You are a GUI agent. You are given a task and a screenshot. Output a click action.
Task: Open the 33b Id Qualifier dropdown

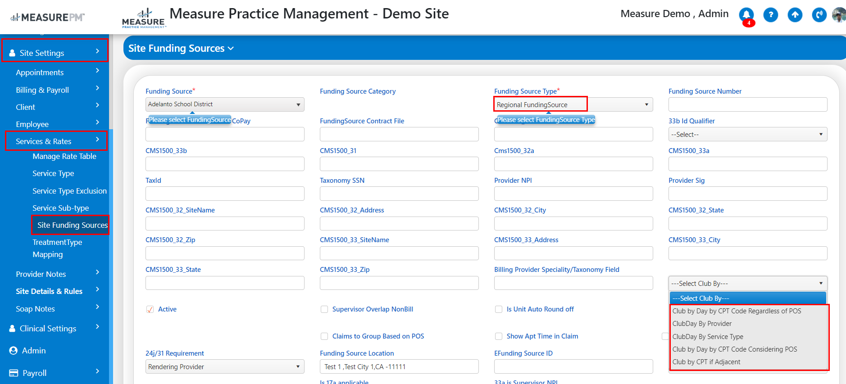coord(748,134)
